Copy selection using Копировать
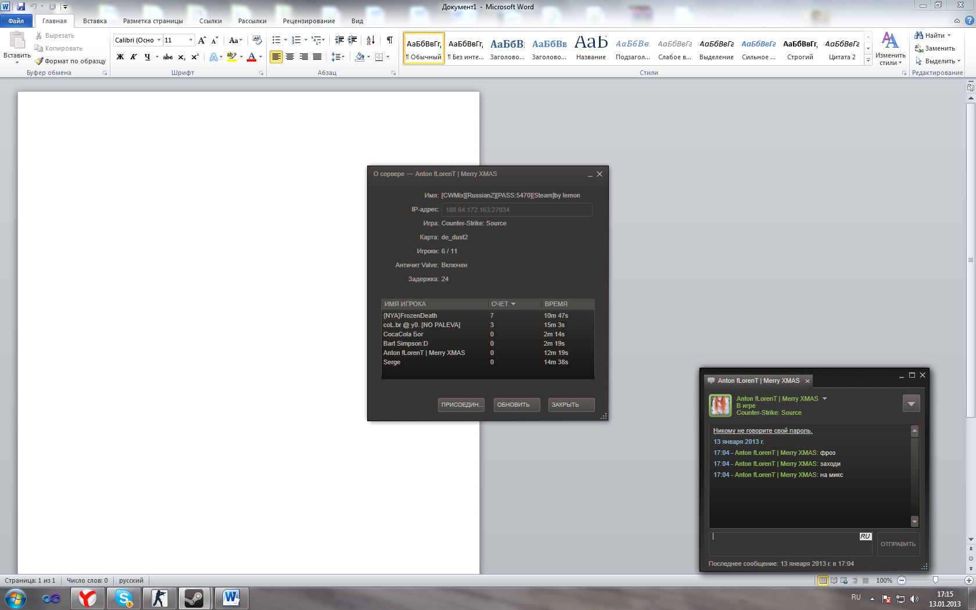This screenshot has width=976, height=610. point(58,48)
